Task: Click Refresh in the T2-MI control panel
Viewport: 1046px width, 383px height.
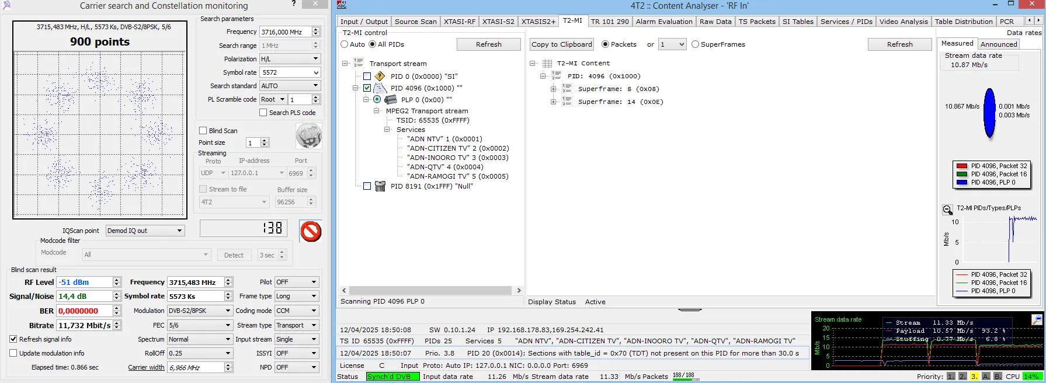Action: [488, 44]
